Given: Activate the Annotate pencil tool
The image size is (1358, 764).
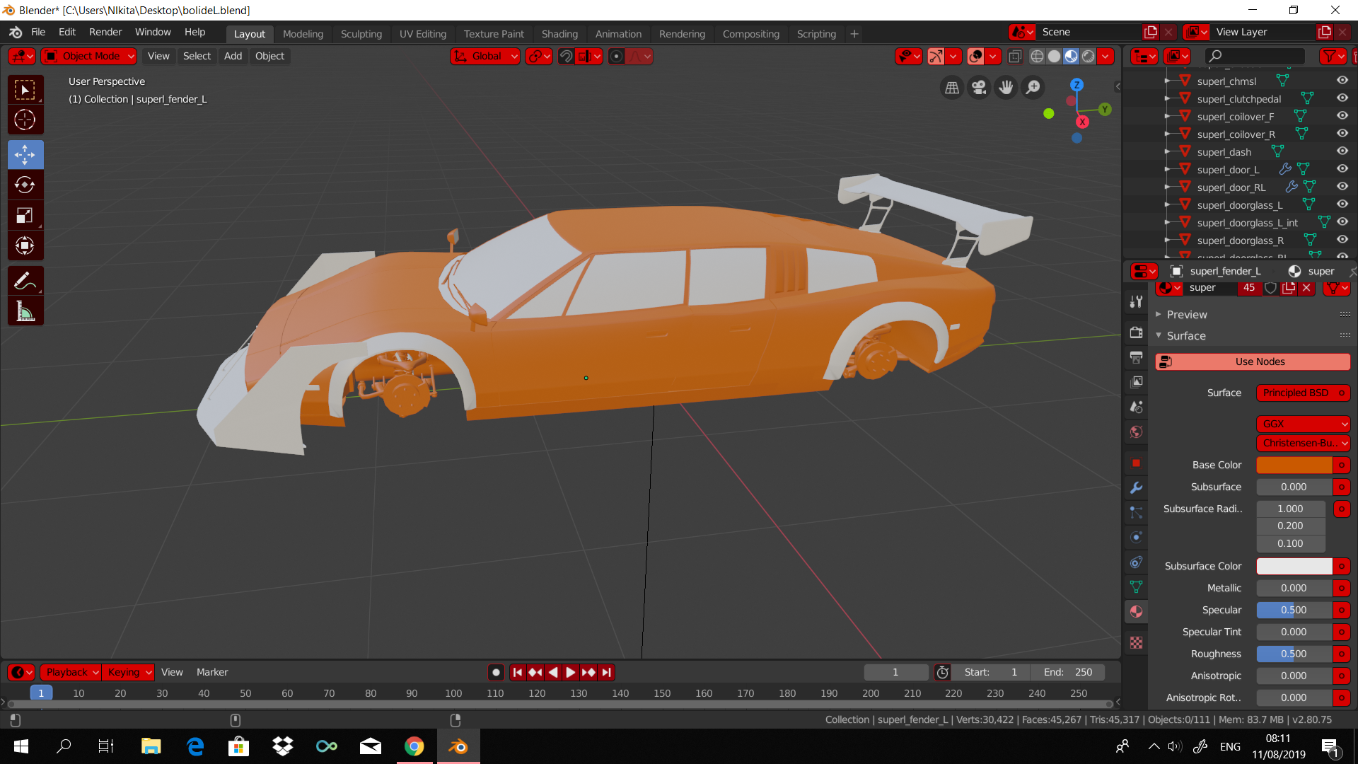Looking at the screenshot, I should click(x=25, y=281).
